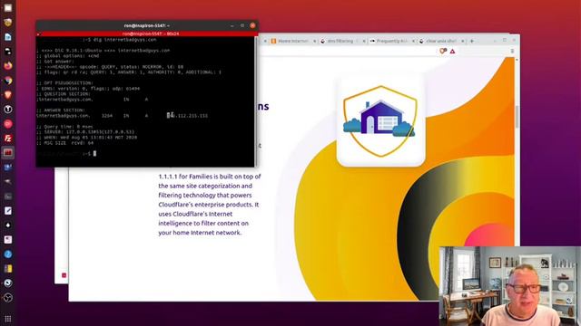Click the Brave Rewards triangle icon

[x=452, y=51]
